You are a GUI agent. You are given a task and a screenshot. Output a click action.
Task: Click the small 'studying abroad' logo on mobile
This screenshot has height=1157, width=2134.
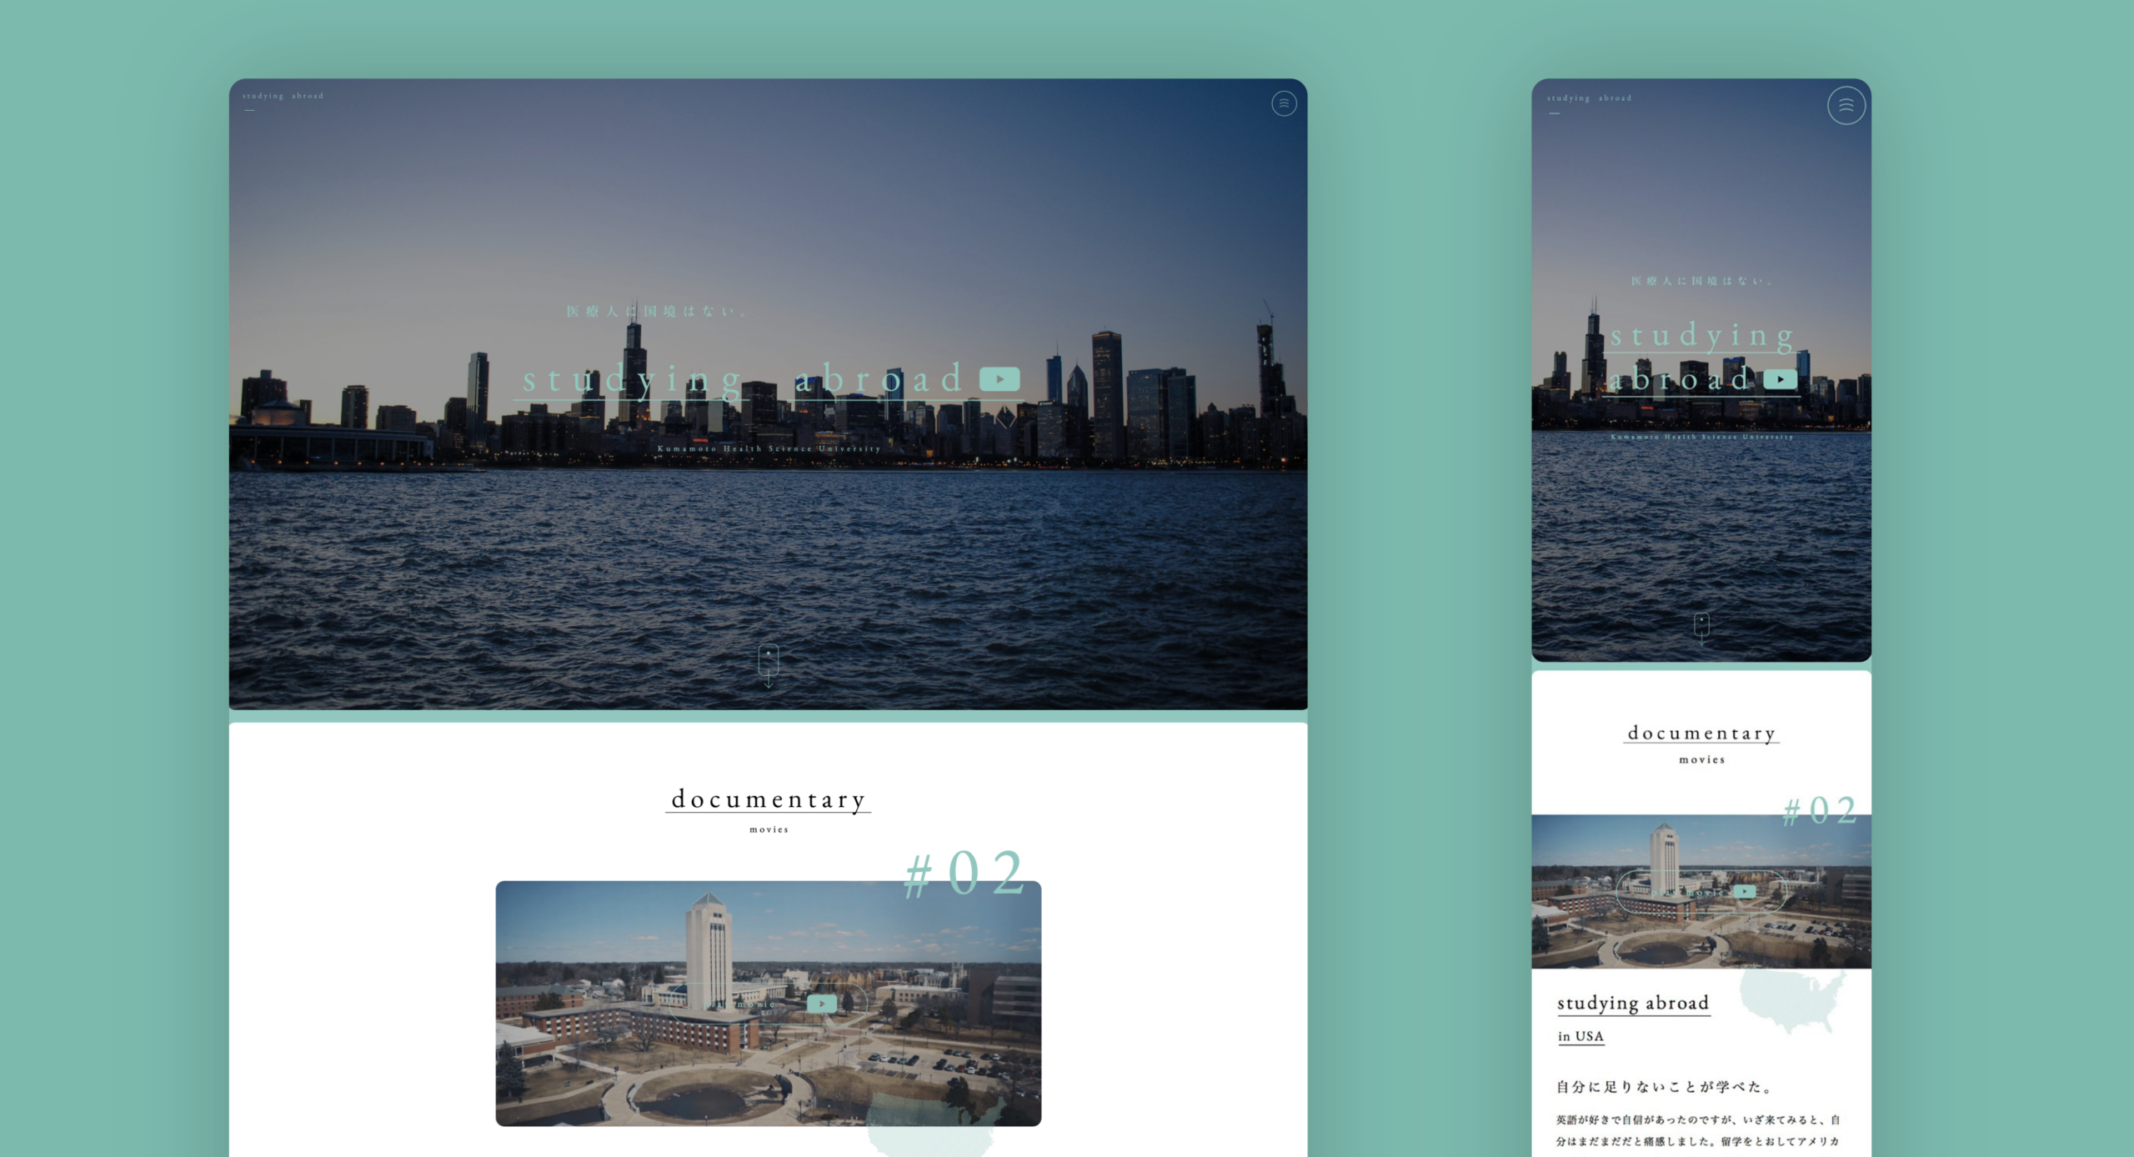(x=1589, y=98)
